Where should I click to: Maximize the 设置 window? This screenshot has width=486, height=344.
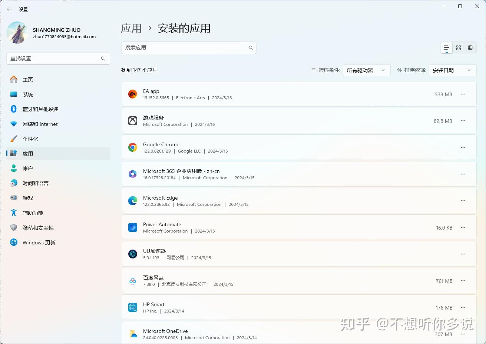[460, 6]
